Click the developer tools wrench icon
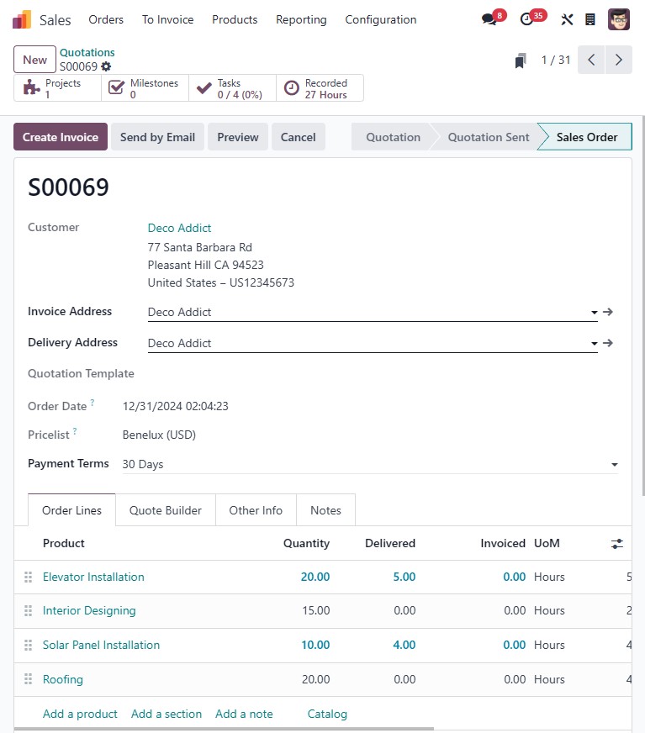 tap(567, 18)
